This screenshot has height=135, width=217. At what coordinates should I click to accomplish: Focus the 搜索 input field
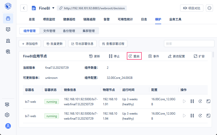[189, 44]
